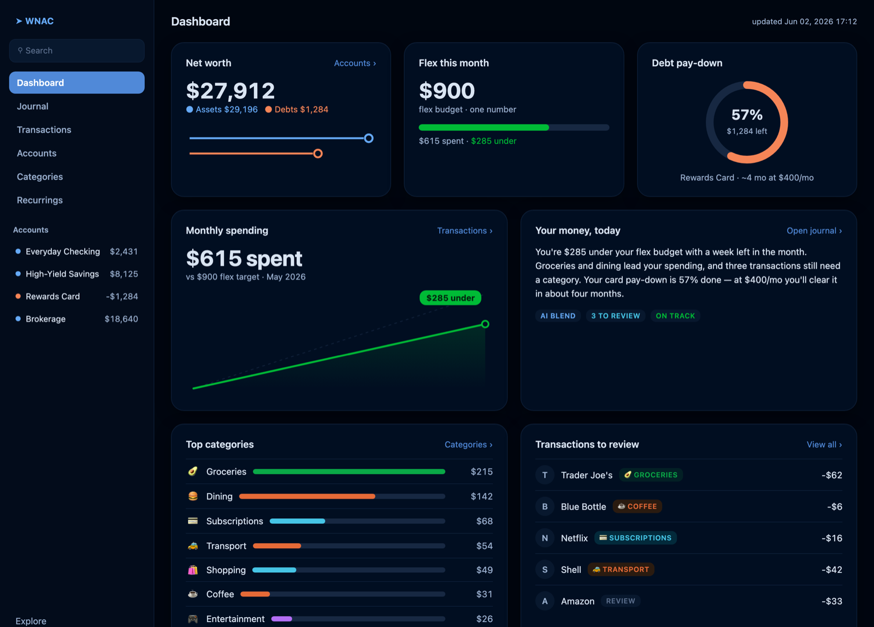Click the blue dot beside High-Yield Savings
The width and height of the screenshot is (874, 627).
pos(18,274)
